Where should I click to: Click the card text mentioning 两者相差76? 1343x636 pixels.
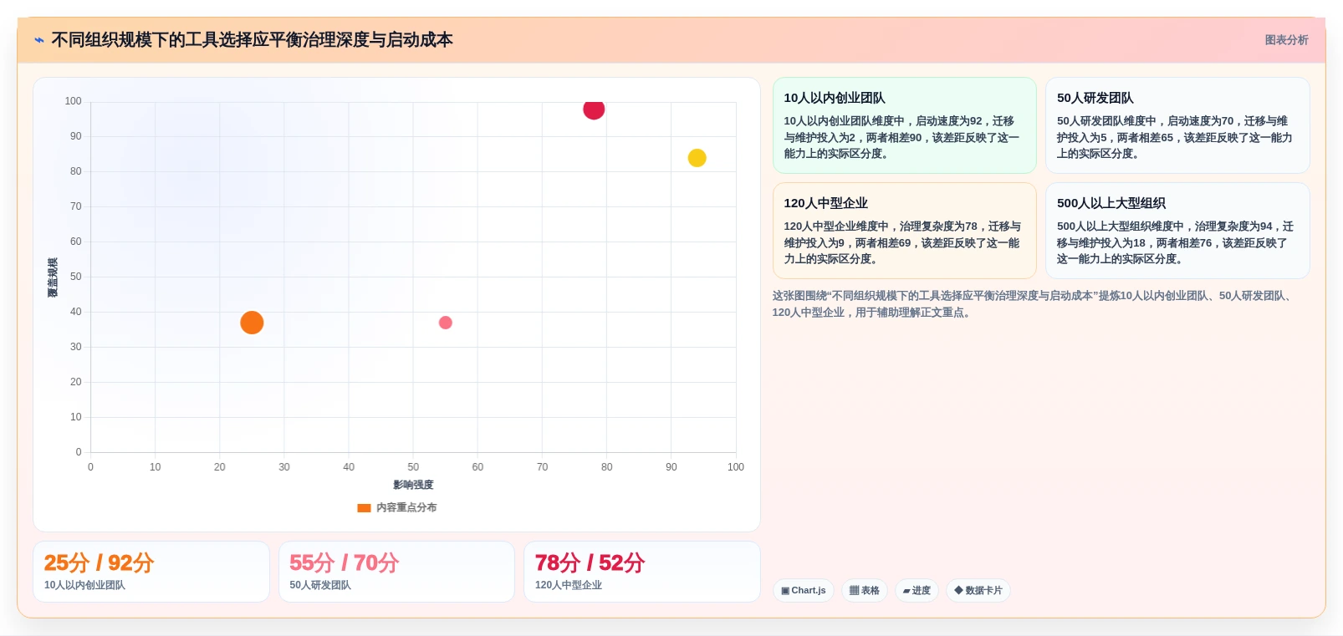(x=1175, y=242)
